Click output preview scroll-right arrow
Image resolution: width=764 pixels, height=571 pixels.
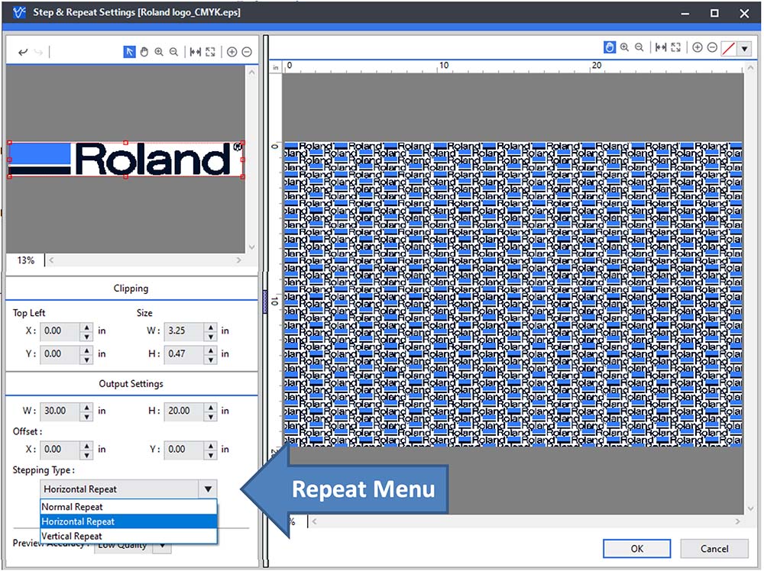coord(738,521)
